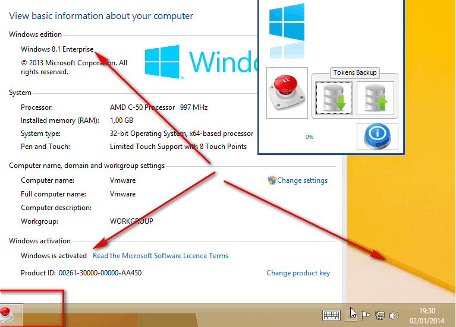Click the red EZ activation button
Screen dimensions: 456x327
(287, 93)
